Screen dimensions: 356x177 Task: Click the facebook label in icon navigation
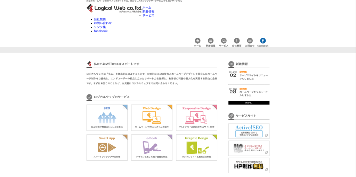(263, 46)
